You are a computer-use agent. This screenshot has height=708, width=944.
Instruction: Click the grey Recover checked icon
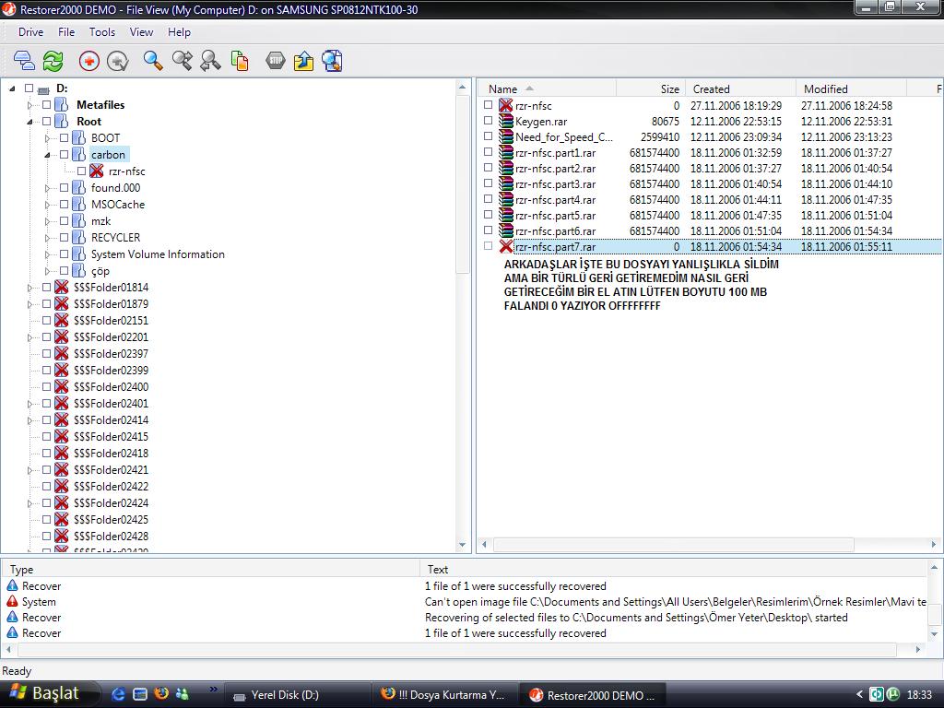pyautogui.click(x=117, y=61)
